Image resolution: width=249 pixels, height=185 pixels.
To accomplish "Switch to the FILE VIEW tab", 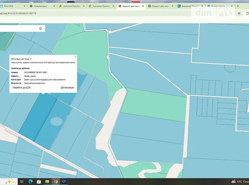I will point(12,7).
